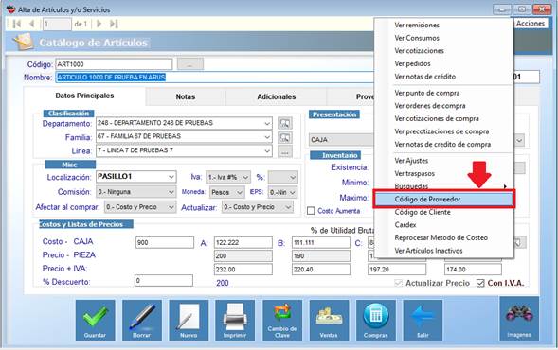The width and height of the screenshot is (558, 350).
Task: Open the Actualizar Costo y Precio dropdown
Action: coord(288,207)
